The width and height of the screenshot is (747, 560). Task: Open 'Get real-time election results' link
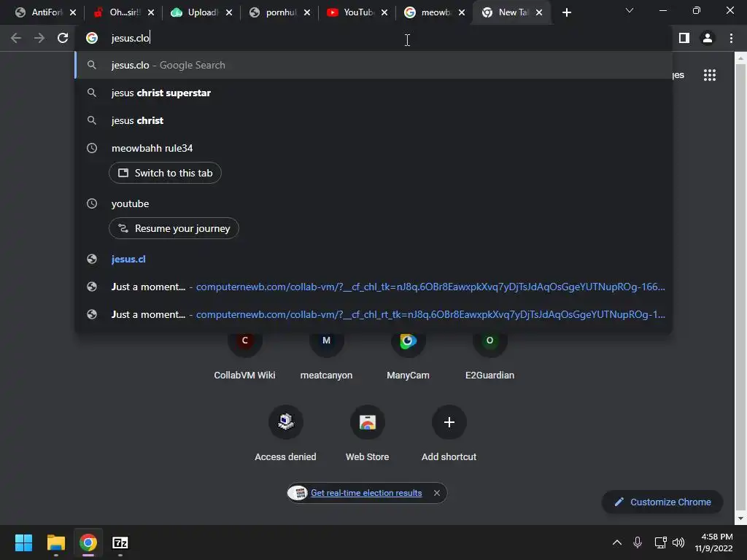pos(366,493)
